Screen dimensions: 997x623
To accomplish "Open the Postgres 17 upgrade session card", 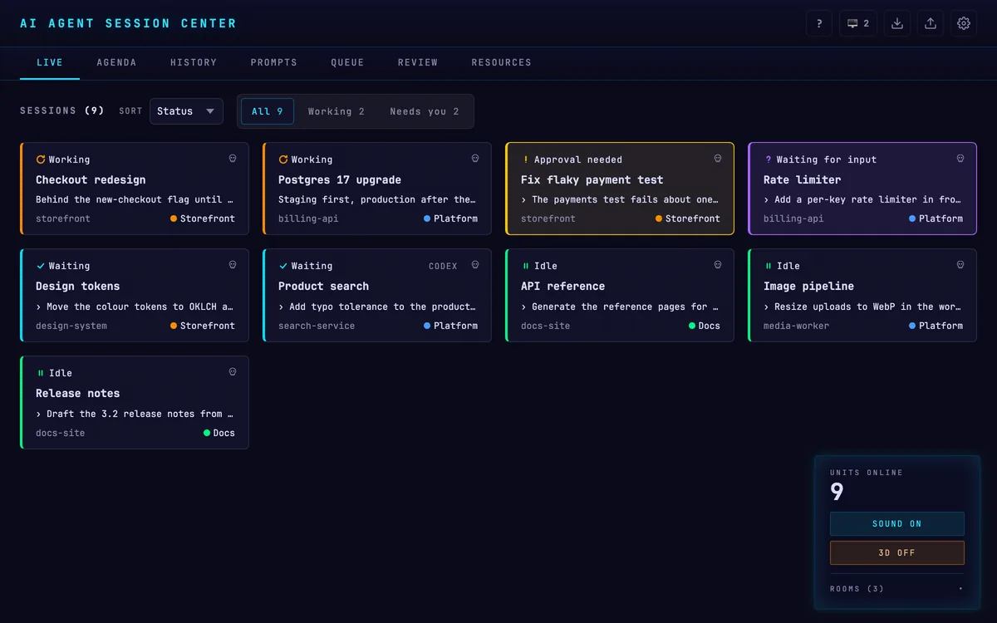I will (377, 189).
